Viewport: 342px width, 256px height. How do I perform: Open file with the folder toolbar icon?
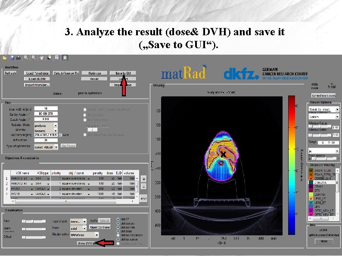point(5,58)
